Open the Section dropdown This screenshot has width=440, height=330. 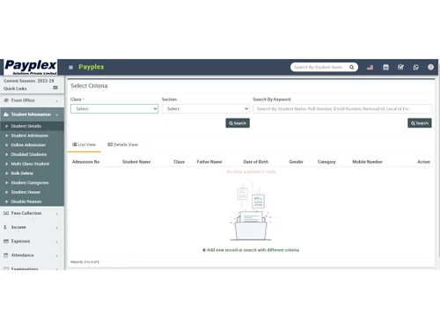tap(206, 109)
